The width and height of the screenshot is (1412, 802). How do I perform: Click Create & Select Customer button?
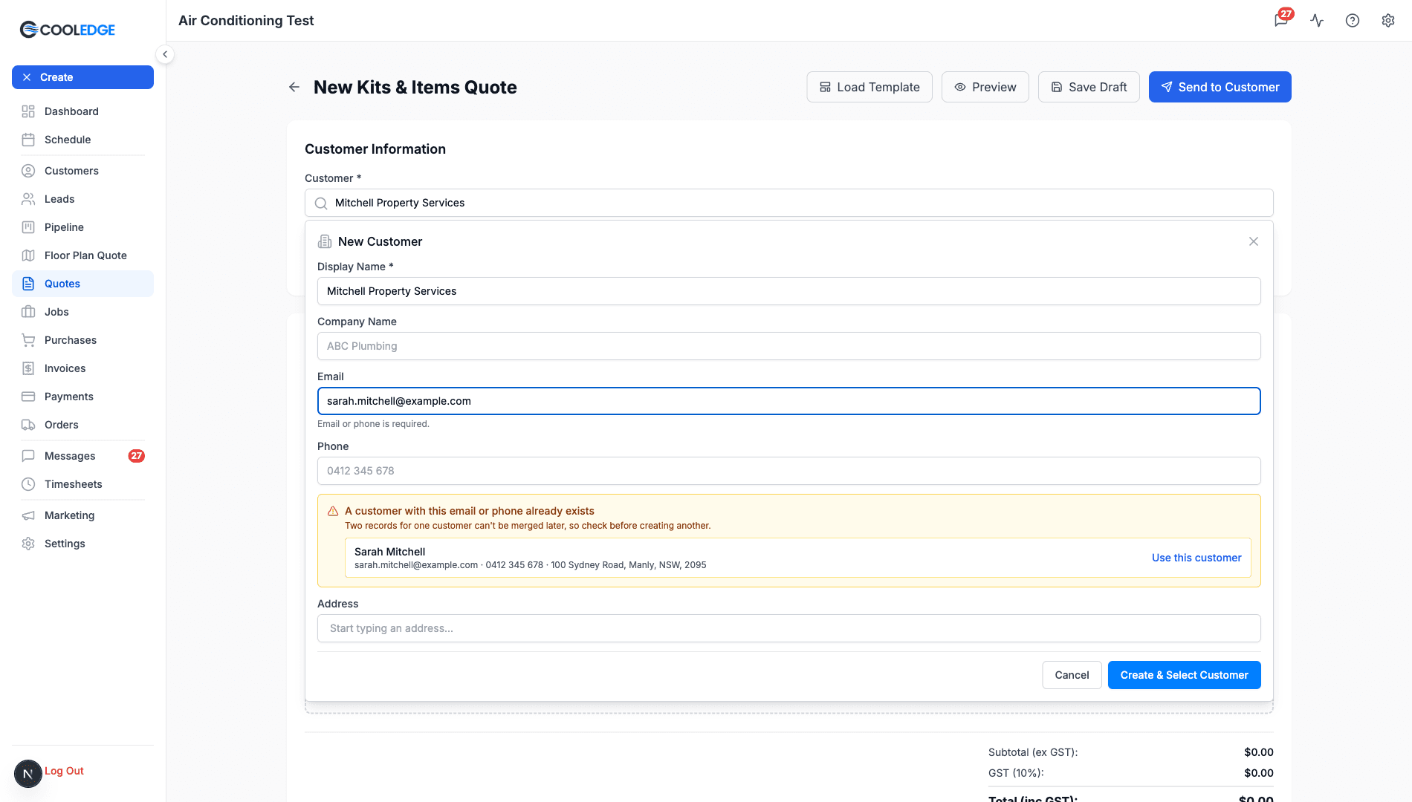click(x=1185, y=675)
